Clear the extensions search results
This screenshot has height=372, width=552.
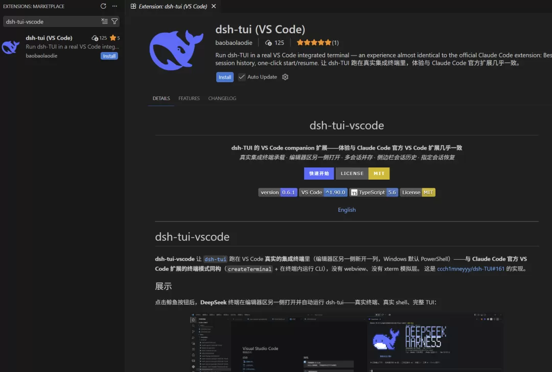coord(105,21)
